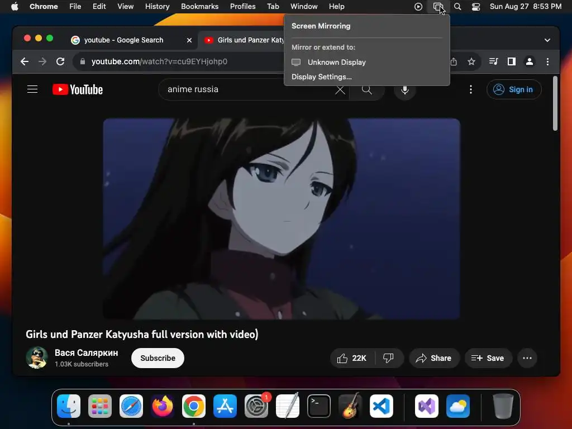Open the Window menu
Image resolution: width=572 pixels, height=429 pixels.
pos(304,7)
